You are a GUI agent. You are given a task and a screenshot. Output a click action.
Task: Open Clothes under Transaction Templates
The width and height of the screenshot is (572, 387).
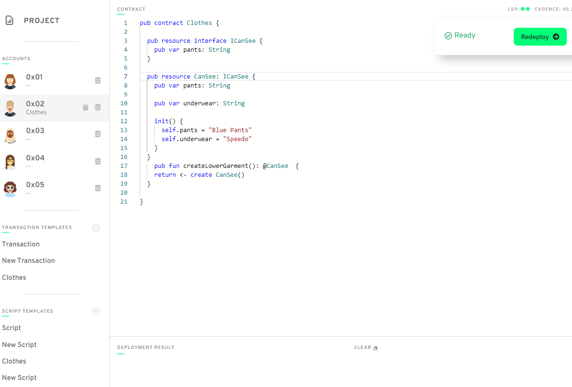point(14,277)
